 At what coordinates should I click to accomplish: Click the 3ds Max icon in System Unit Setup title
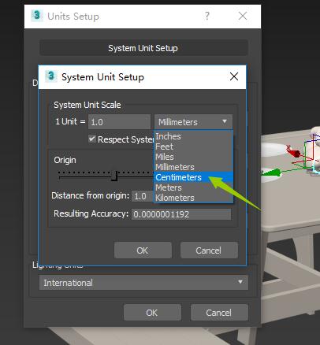51,76
